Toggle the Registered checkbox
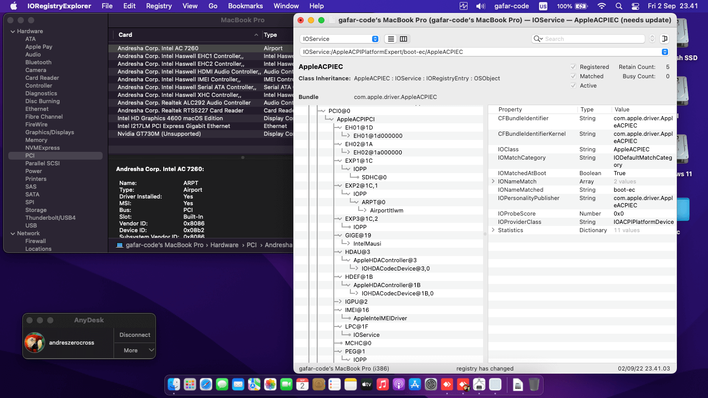Image resolution: width=708 pixels, height=398 pixels. (573, 67)
